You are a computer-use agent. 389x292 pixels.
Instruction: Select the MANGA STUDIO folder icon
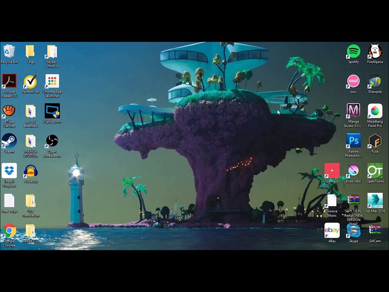[30, 141]
